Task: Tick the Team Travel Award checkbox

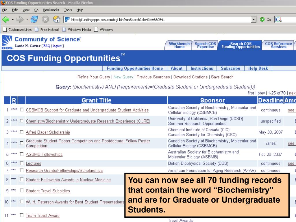Action: click(22, 215)
